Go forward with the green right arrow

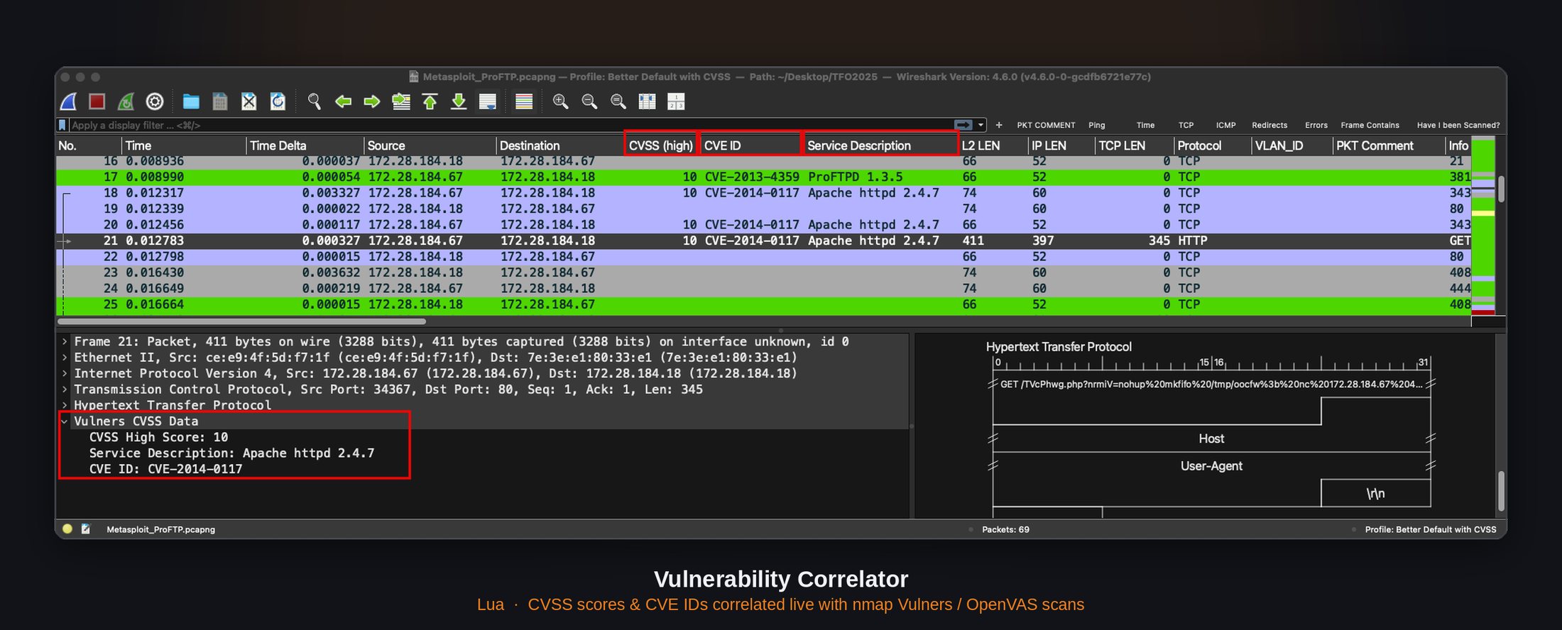(x=372, y=101)
